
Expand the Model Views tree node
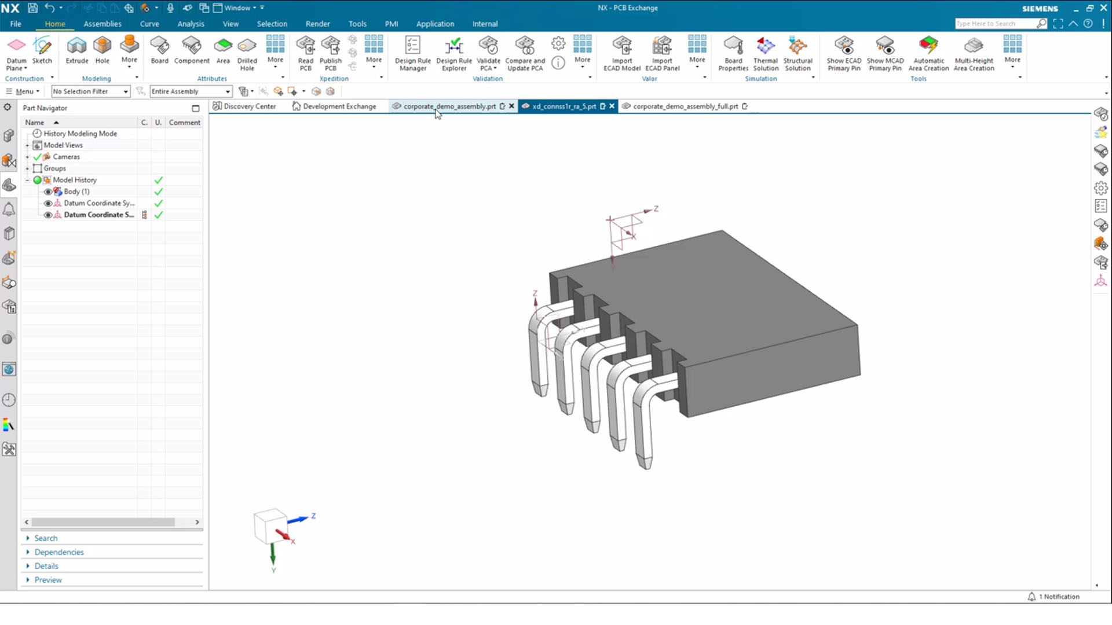(27, 145)
